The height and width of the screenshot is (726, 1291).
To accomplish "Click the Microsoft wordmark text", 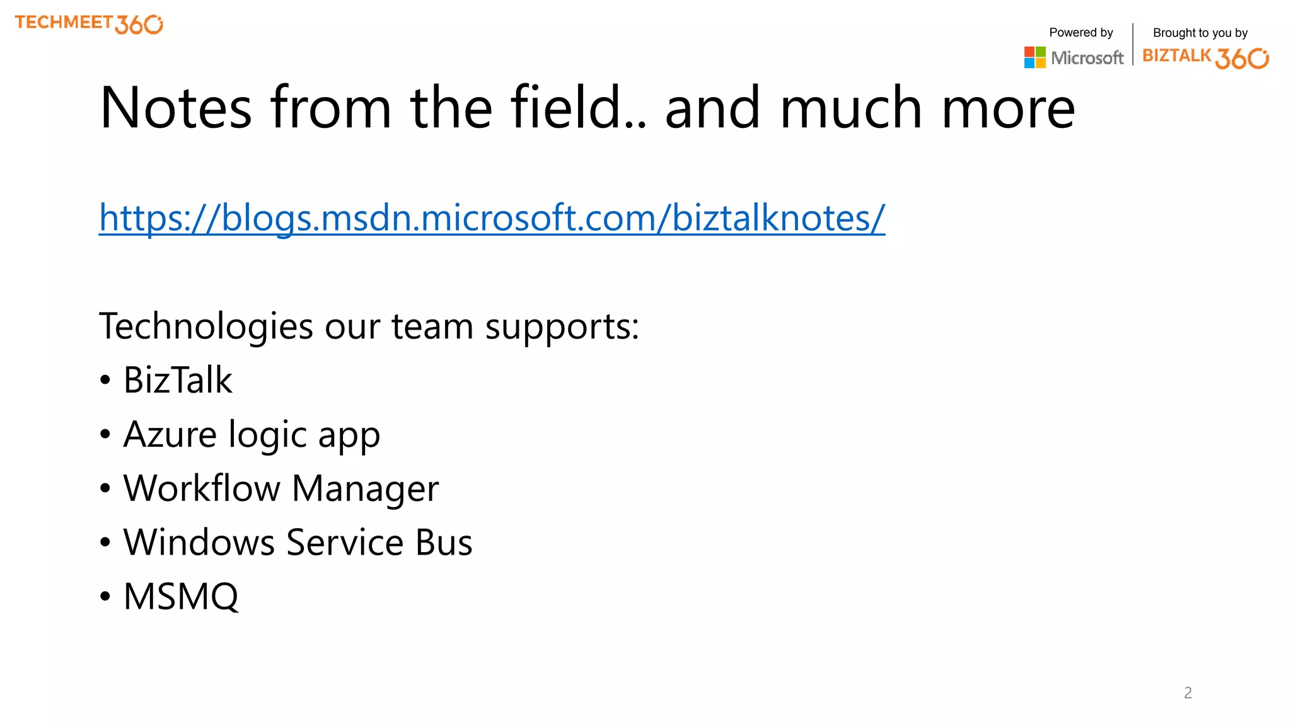I will point(1087,58).
